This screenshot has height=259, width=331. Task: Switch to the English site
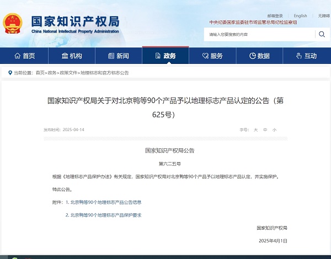click(300, 16)
